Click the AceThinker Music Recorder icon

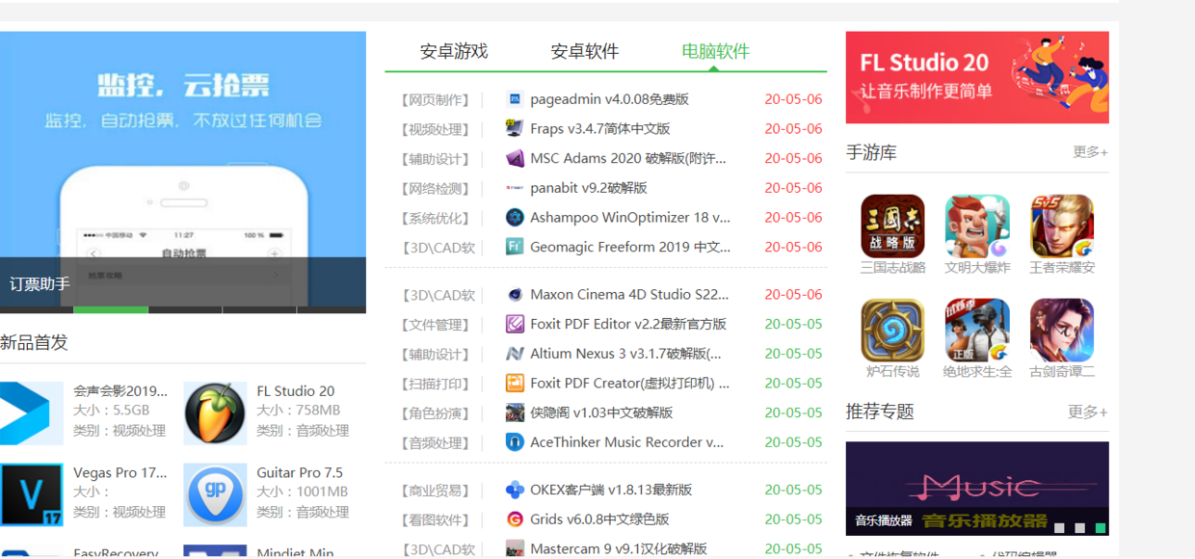point(515,442)
